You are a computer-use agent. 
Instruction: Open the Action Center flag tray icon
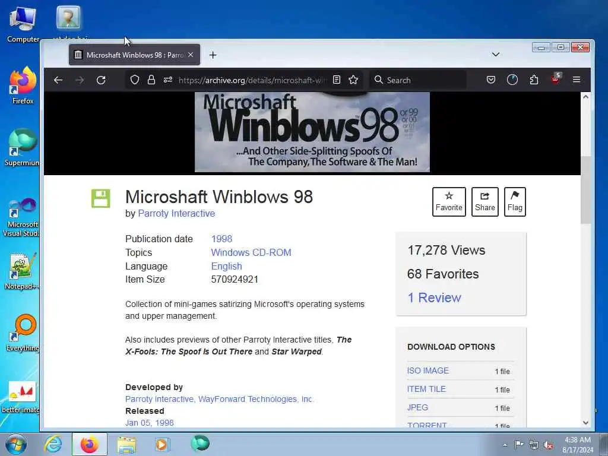(x=518, y=445)
